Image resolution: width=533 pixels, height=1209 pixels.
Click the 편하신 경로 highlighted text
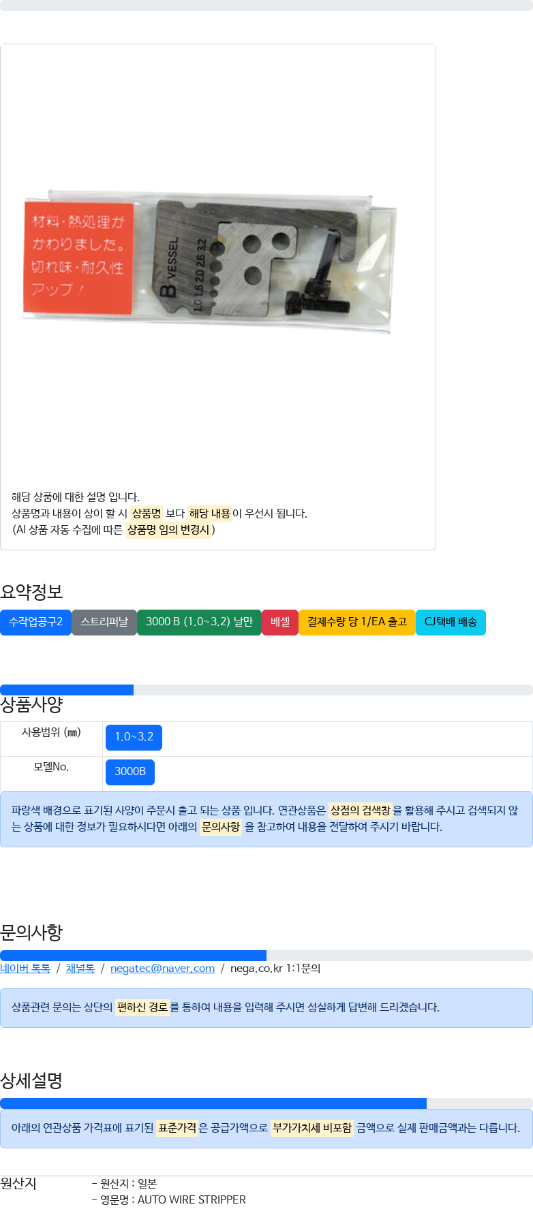tap(142, 1007)
